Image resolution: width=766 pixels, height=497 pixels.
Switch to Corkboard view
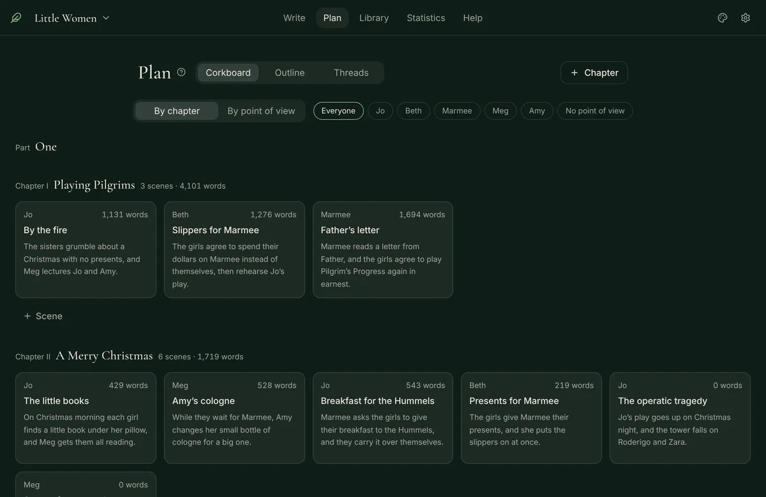coord(228,73)
